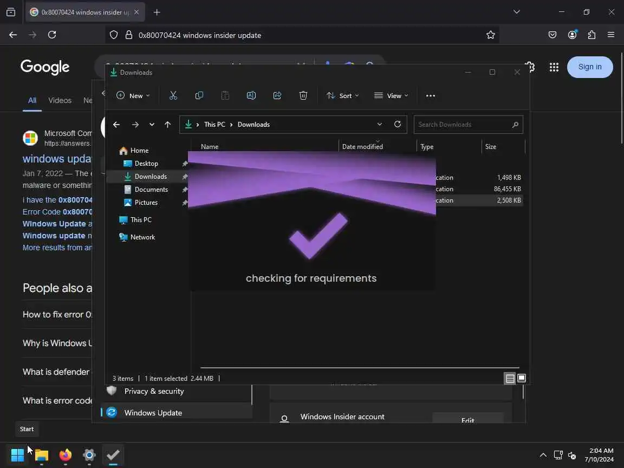Viewport: 624px width, 468px height.
Task: Click the checkmark app taskbar icon
Action: coord(113,455)
